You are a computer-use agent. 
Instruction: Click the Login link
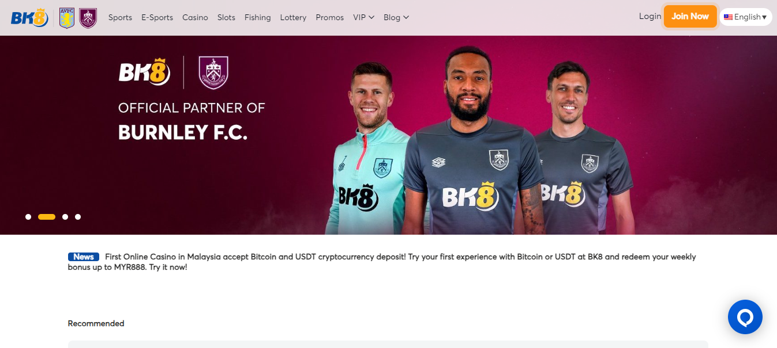[x=650, y=16]
